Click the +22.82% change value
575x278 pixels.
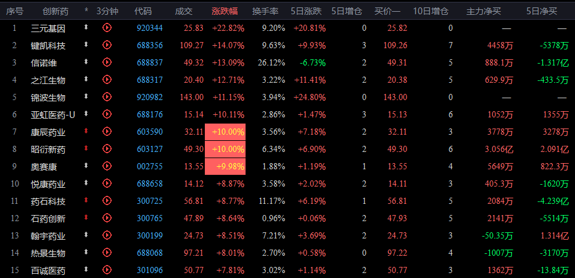(x=228, y=28)
